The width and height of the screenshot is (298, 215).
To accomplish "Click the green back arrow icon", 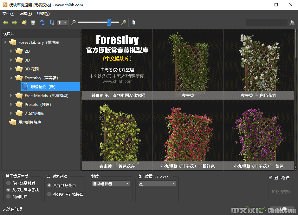I will pos(6,23).
